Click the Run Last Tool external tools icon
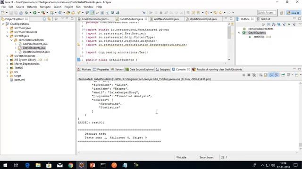 (43, 13)
